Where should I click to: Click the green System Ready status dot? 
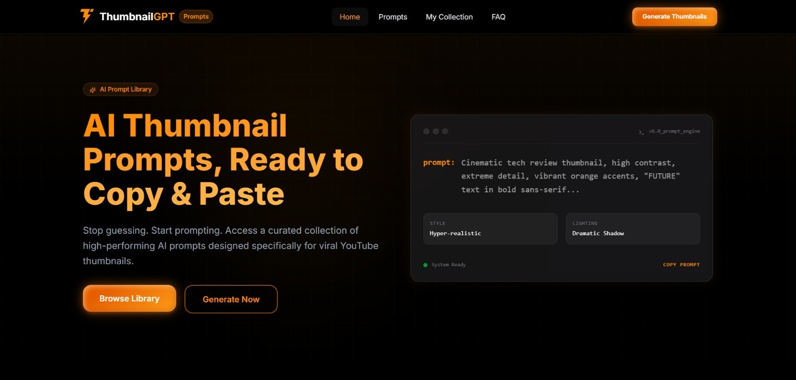425,265
